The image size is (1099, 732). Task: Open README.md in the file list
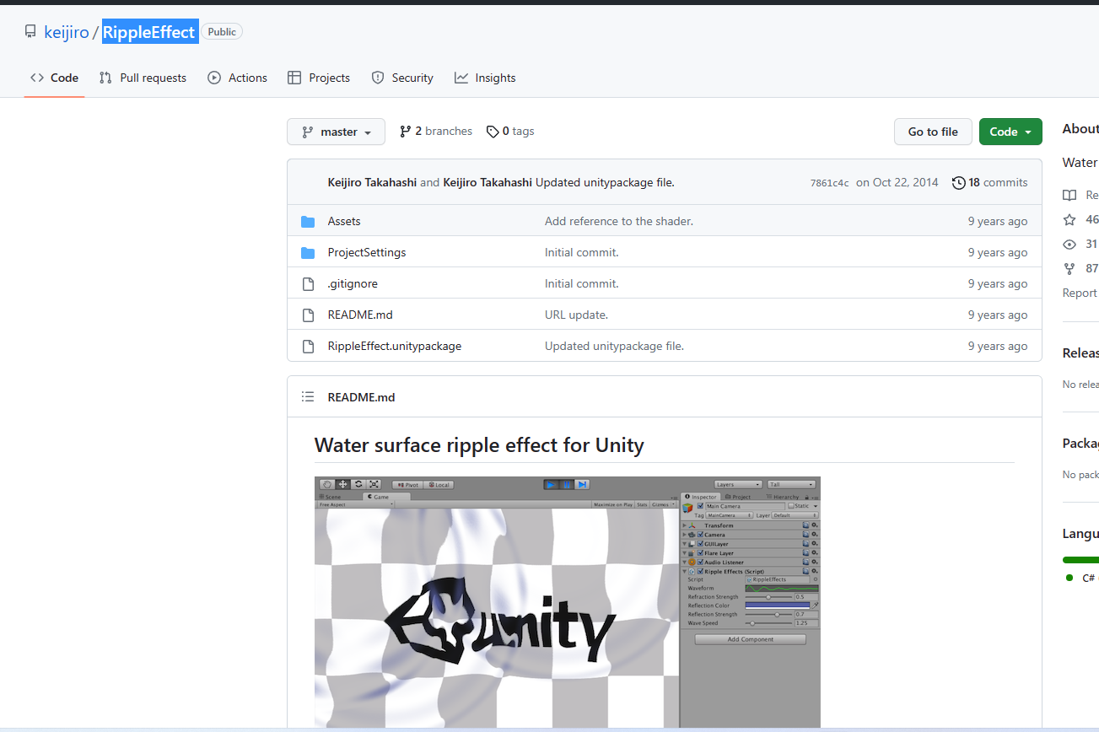click(360, 315)
